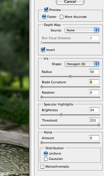Click the Brightness slider handle
Screen dimensions: 104x176
(61, 115)
